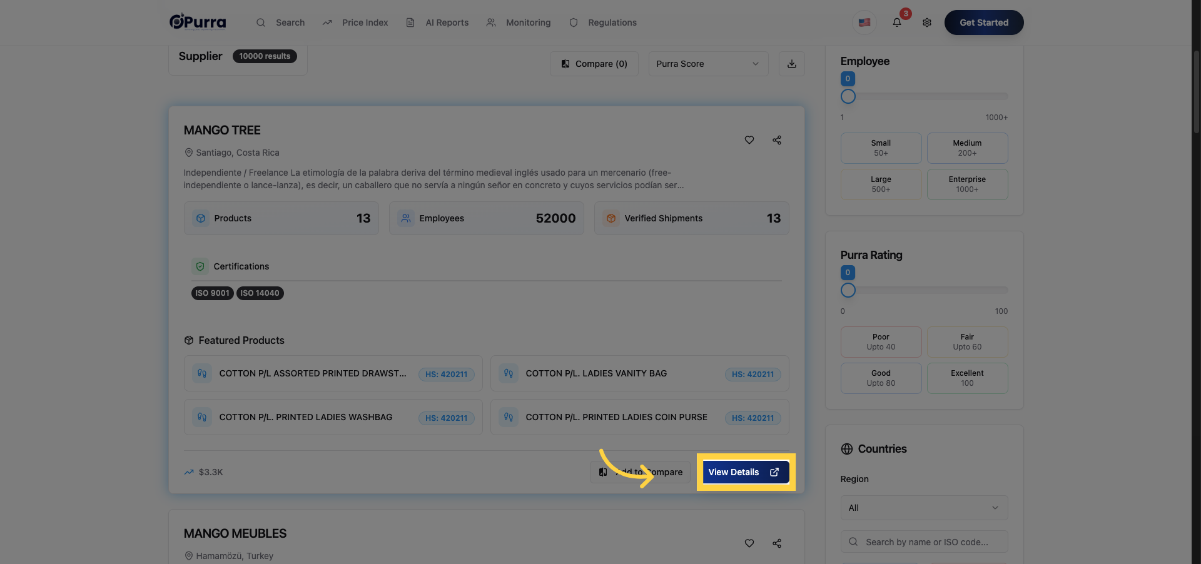Open Regulations section
The height and width of the screenshot is (564, 1201).
pyautogui.click(x=603, y=23)
